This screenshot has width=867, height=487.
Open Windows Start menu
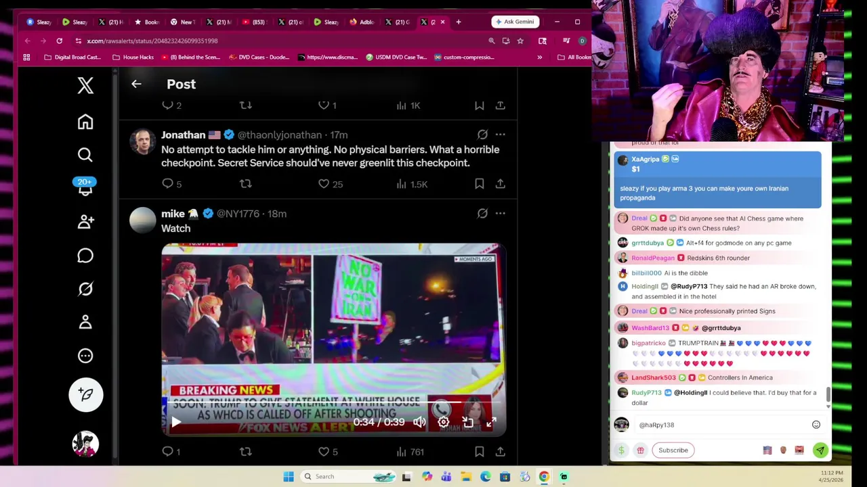point(289,477)
